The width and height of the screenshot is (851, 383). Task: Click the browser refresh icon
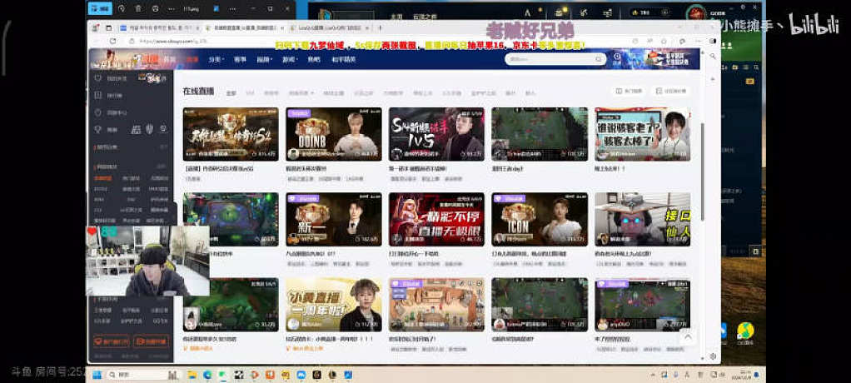point(113,40)
